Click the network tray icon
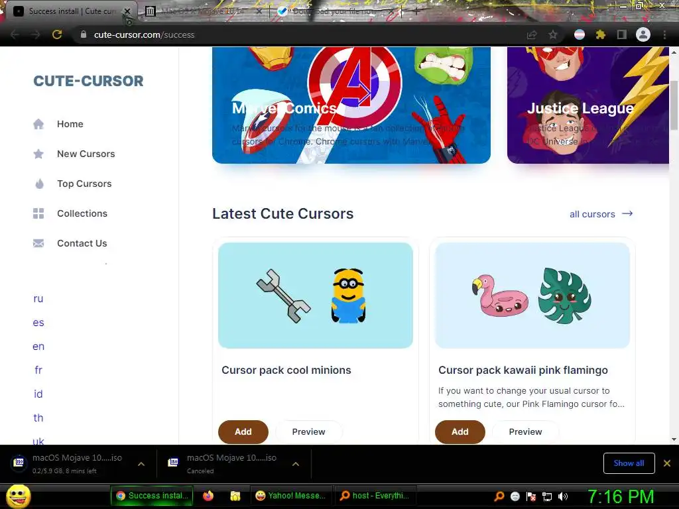Viewport: 679px width, 509px height. pyautogui.click(x=547, y=496)
